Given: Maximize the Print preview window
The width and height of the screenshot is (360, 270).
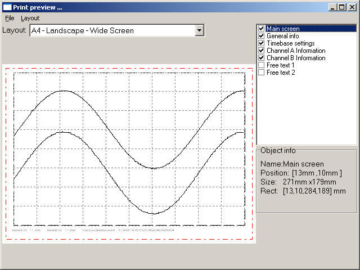Looking at the screenshot, I should click(341, 7).
